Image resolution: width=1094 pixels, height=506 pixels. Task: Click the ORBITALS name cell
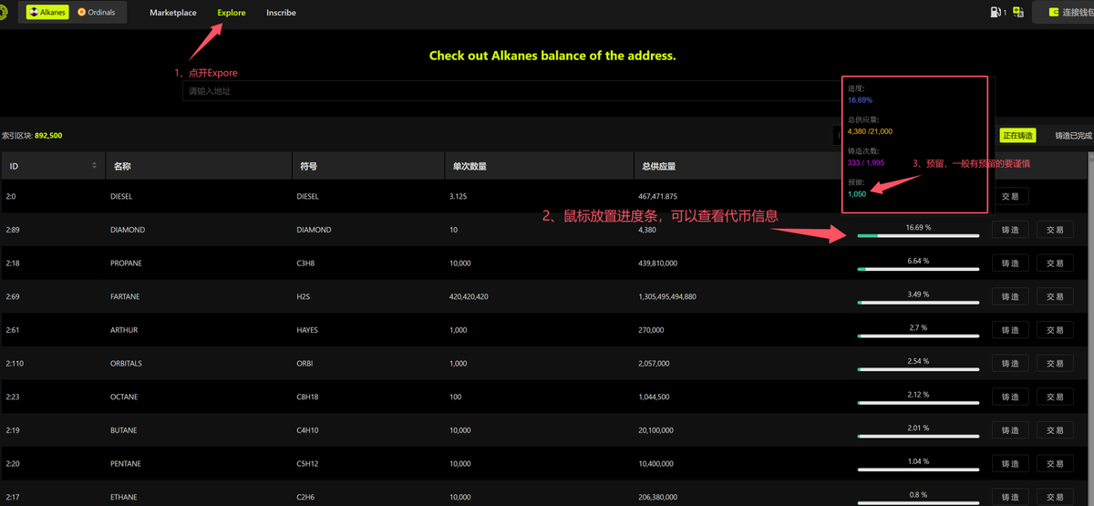[x=126, y=364]
